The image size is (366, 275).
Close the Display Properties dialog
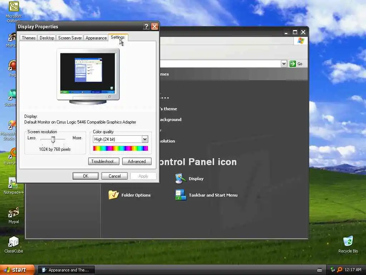[x=154, y=26]
